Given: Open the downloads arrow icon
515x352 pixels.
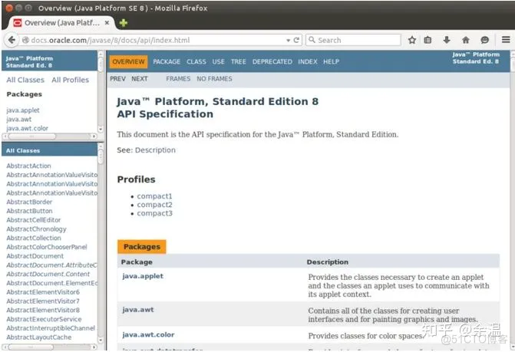Looking at the screenshot, I should [x=447, y=40].
